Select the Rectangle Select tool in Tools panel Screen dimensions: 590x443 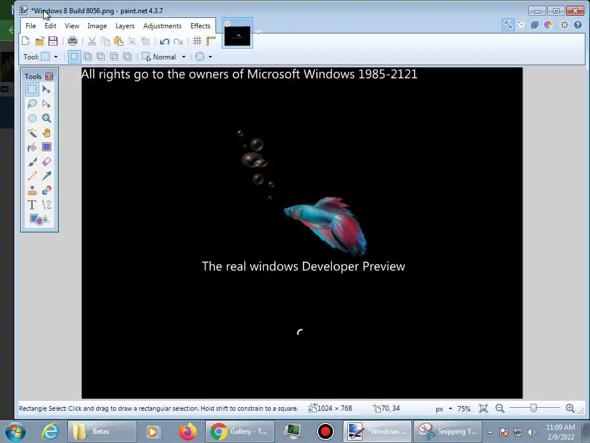pyautogui.click(x=32, y=89)
